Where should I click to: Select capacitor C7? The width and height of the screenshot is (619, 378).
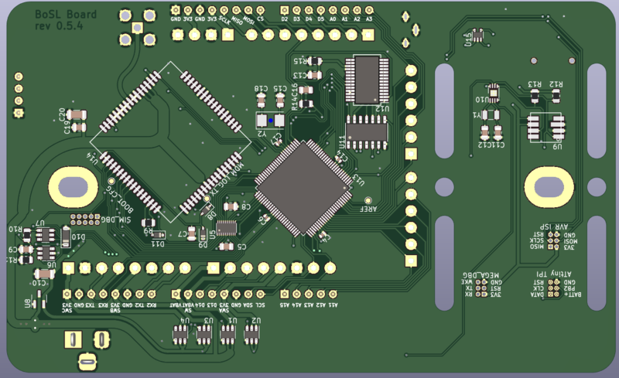pos(192,233)
